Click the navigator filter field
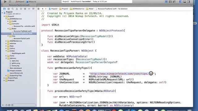The width and height of the screenshot is (198, 111). coord(24,105)
